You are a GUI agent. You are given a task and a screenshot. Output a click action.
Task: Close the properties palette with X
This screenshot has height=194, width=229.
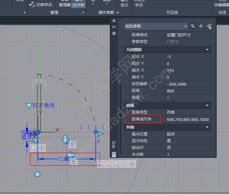click(114, 21)
